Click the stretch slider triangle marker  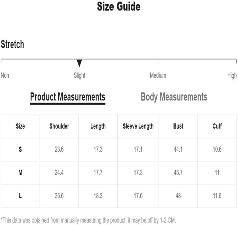pos(79,63)
